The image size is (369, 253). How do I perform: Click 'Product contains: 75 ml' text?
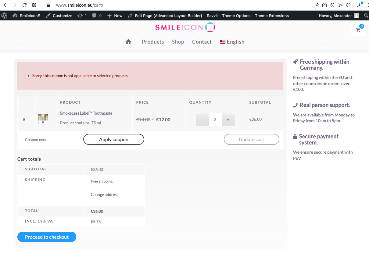81,123
